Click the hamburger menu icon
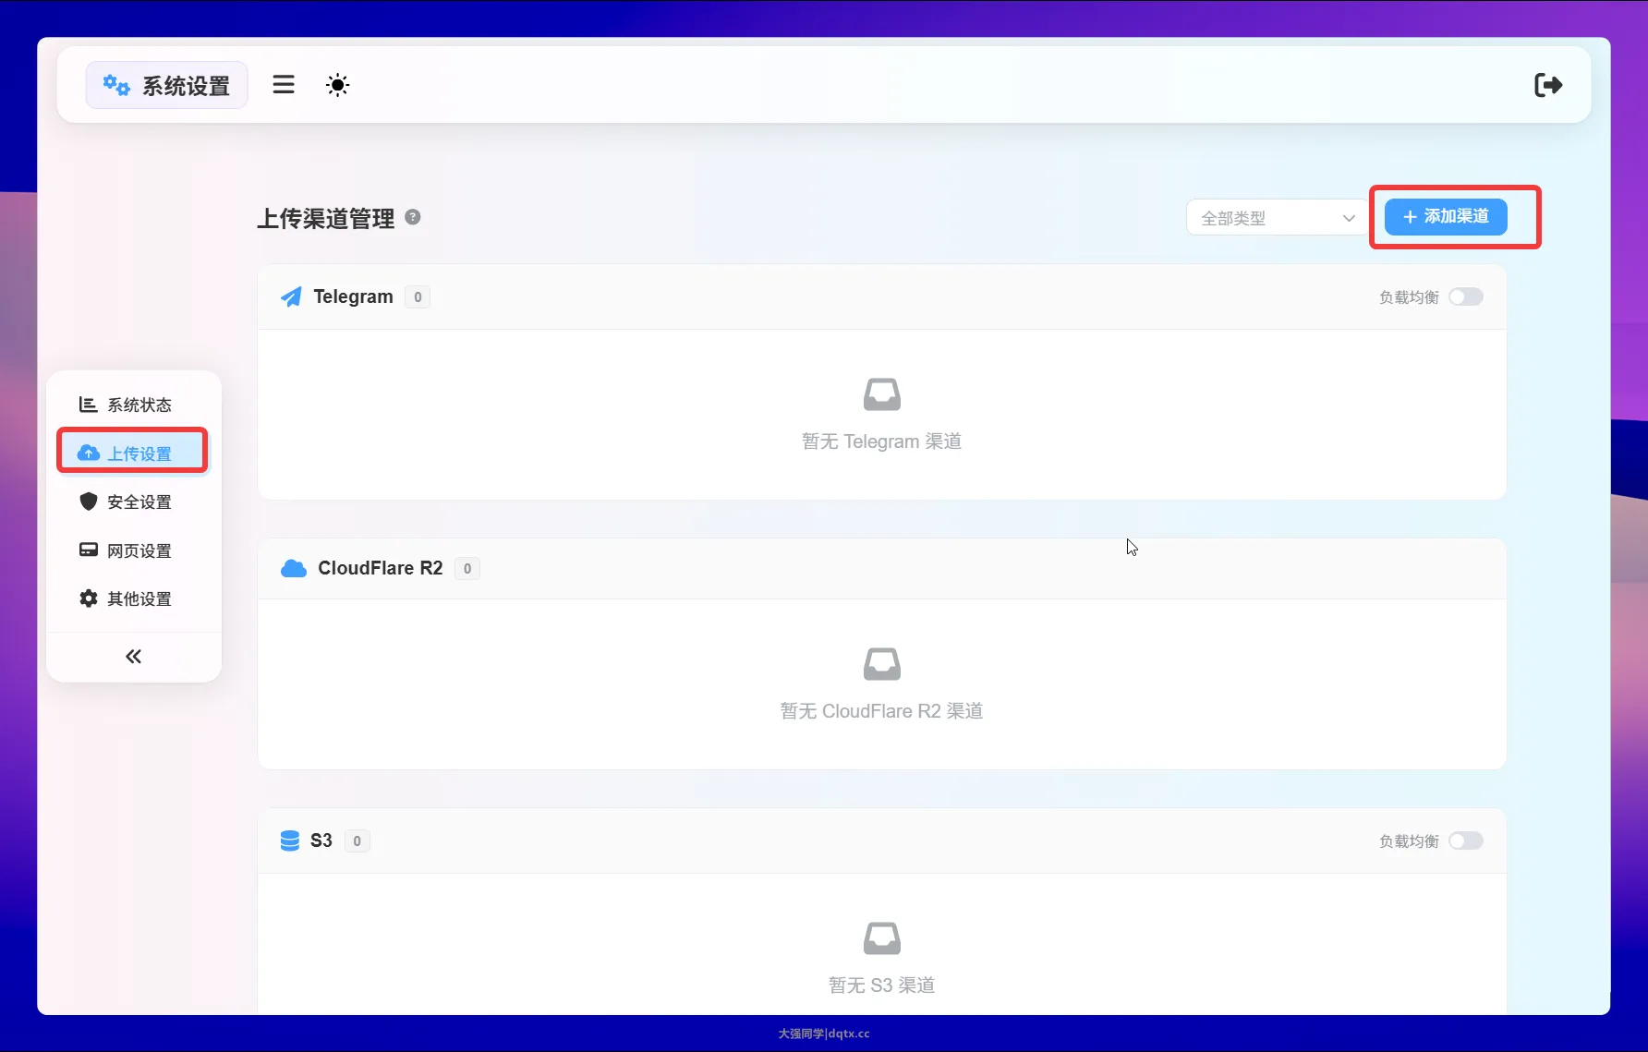 tap(284, 85)
